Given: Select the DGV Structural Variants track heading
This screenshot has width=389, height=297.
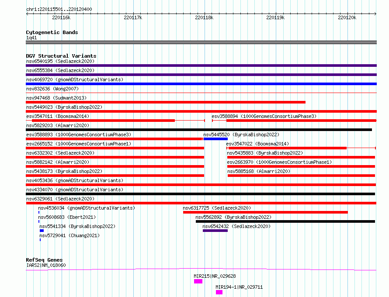Looking at the screenshot, I should [61, 56].
